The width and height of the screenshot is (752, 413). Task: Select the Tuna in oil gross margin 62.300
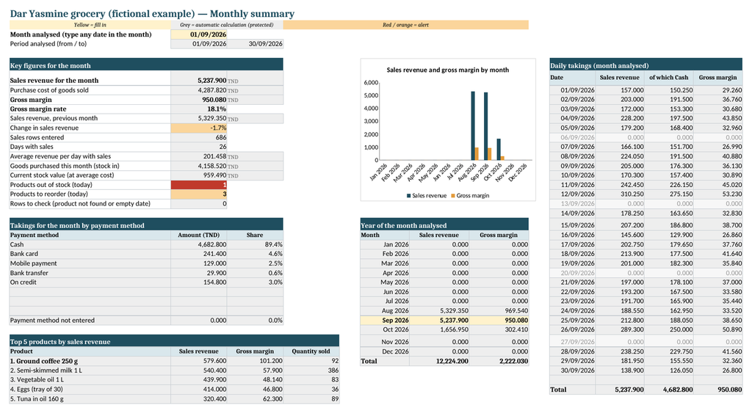pos(255,398)
